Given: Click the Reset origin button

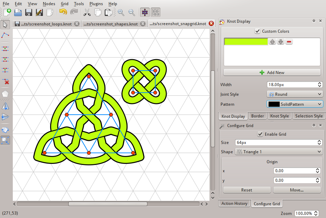Looking at the screenshot, I should click(x=247, y=190).
